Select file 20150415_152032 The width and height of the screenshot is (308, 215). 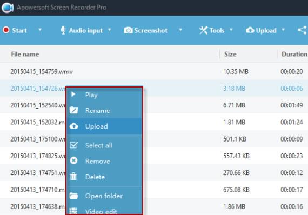pos(37,122)
